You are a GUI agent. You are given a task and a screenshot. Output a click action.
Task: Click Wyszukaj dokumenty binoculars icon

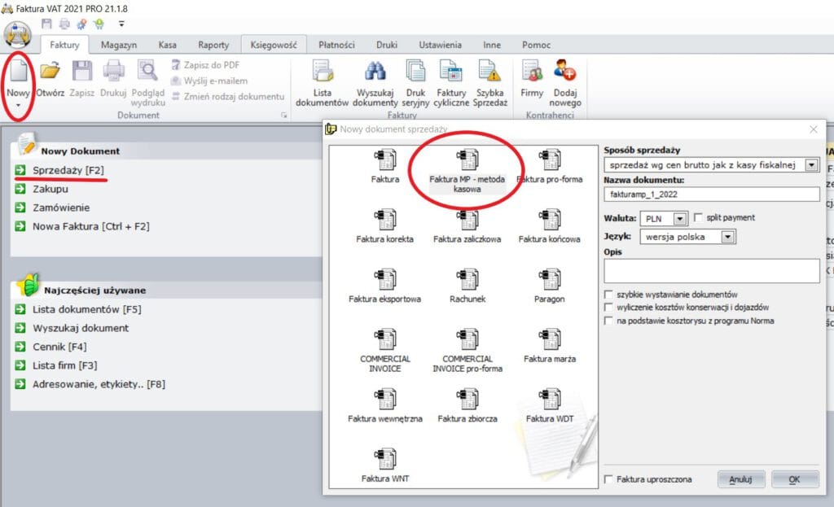coord(376,73)
